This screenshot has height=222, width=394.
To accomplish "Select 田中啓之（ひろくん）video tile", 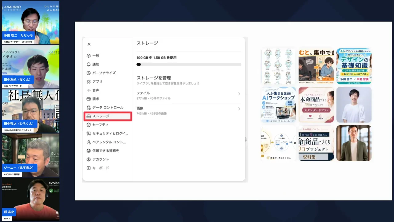I will click(31, 111).
